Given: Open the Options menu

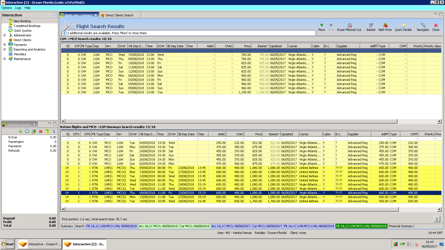Looking at the screenshot, I should [7, 8].
